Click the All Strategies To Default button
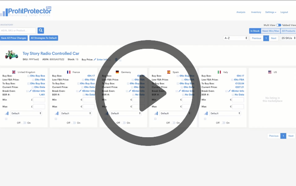Image resolution: width=296 pixels, height=186 pixels. [44, 38]
